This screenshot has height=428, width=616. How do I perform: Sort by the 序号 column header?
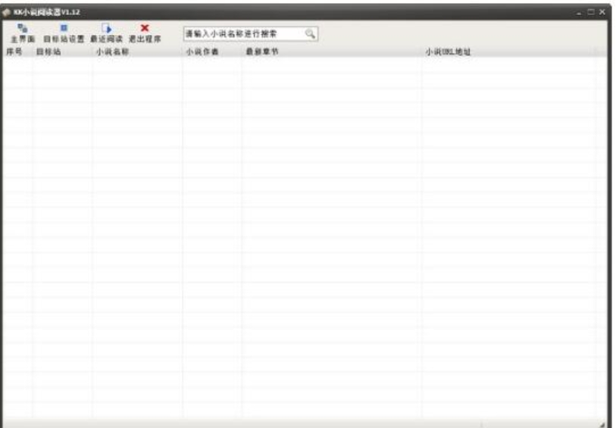(17, 52)
